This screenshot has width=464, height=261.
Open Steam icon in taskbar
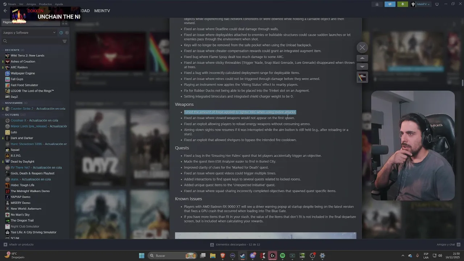pyautogui.click(x=243, y=256)
